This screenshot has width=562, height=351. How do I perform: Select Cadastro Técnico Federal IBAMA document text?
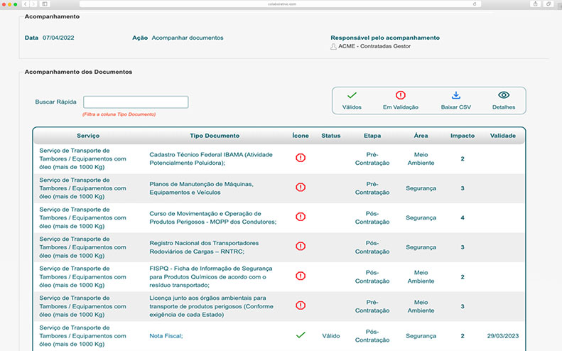(x=211, y=159)
